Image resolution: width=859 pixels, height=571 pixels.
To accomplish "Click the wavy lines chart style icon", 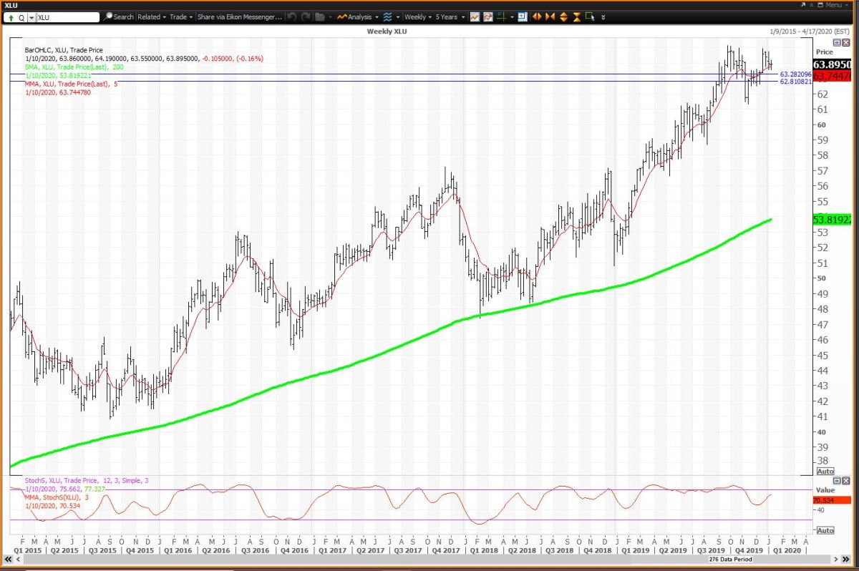I will click(388, 16).
